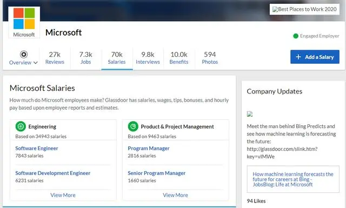Open the Program Manager salaries link
The width and height of the screenshot is (346, 208).
coord(149,148)
